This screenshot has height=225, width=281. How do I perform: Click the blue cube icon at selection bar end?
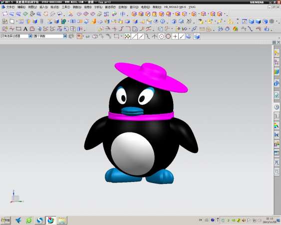197,36
